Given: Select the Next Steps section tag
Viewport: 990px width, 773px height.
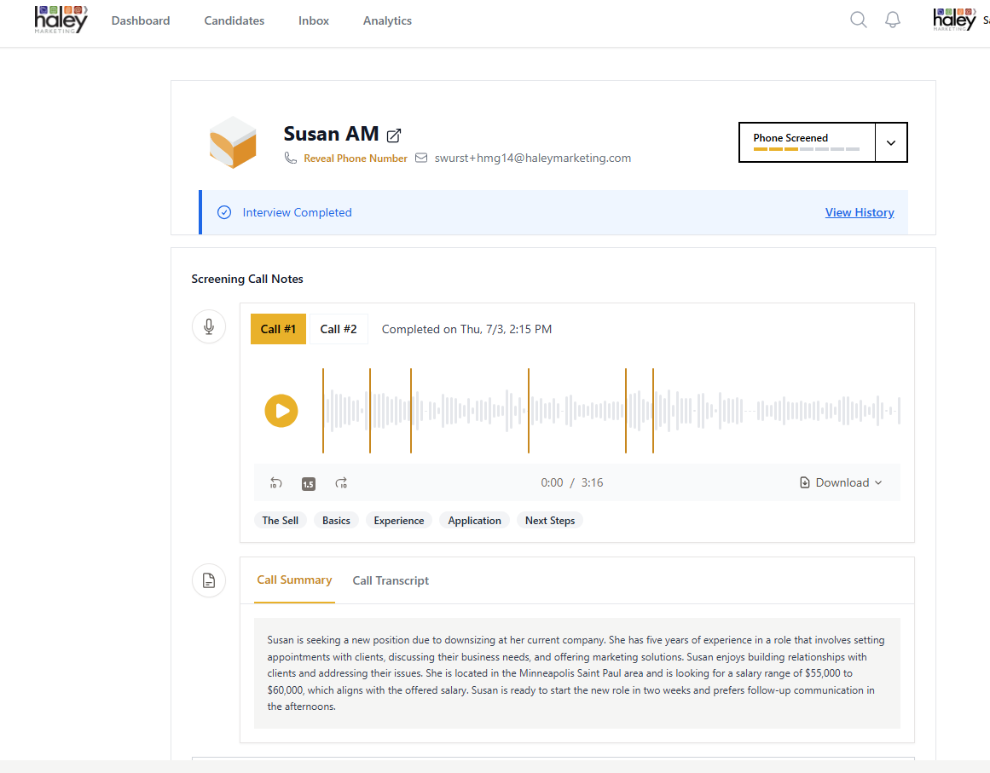Looking at the screenshot, I should [550, 521].
